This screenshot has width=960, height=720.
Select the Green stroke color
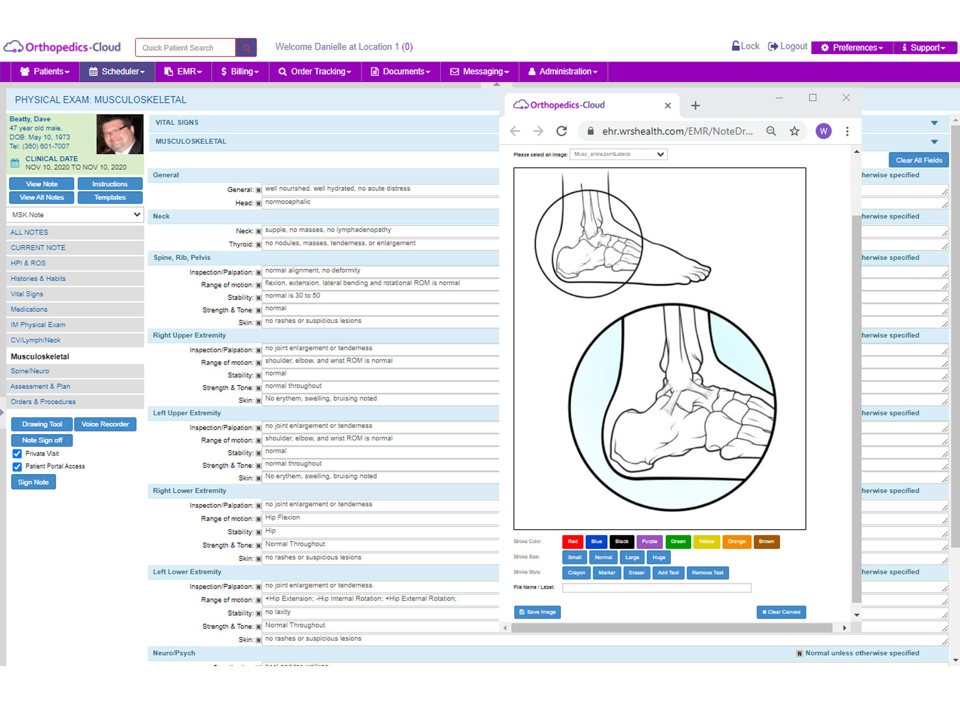pyautogui.click(x=678, y=542)
